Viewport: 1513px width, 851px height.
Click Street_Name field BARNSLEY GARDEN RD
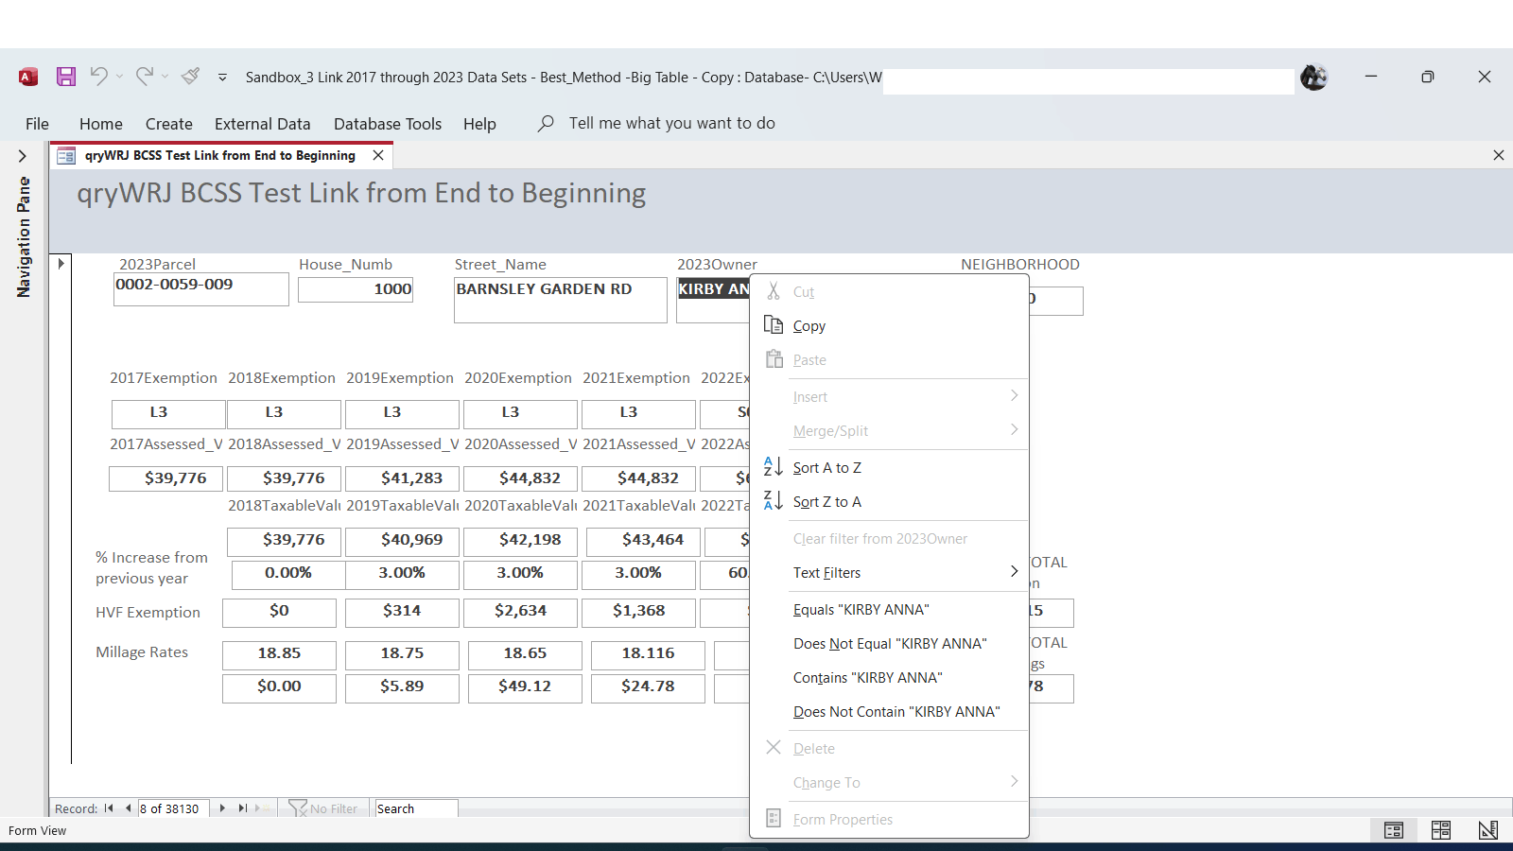coord(561,301)
